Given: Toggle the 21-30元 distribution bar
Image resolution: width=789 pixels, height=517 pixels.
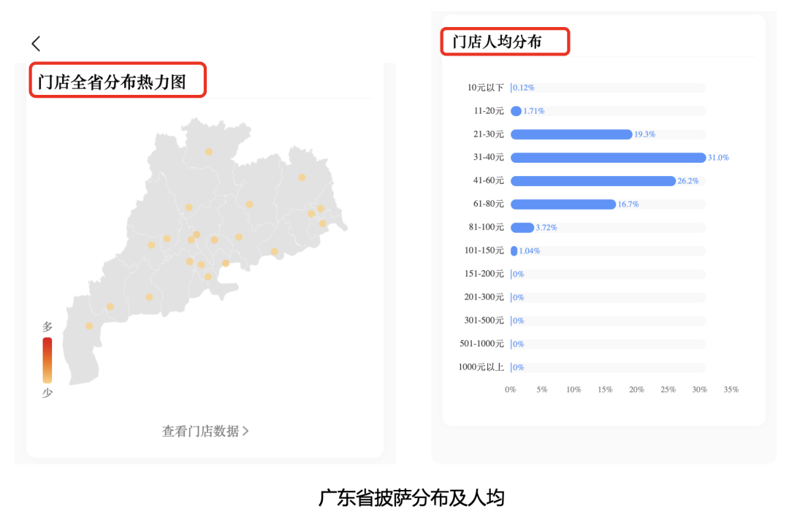Looking at the screenshot, I should click(x=571, y=134).
